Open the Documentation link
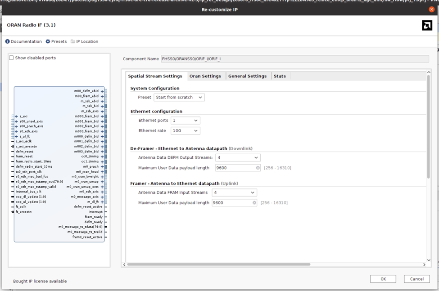Image resolution: width=439 pixels, height=291 pixels. [26, 41]
